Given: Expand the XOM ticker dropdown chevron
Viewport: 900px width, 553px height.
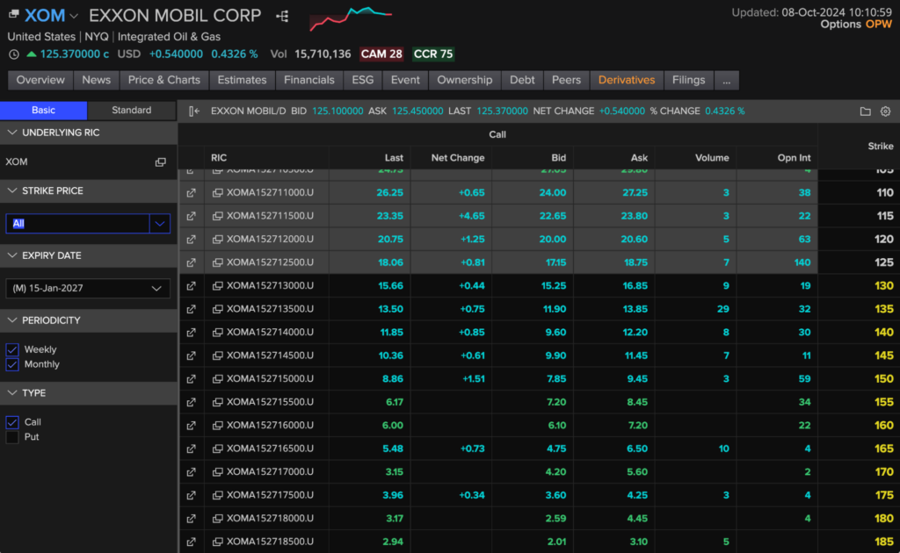Looking at the screenshot, I should click(74, 17).
